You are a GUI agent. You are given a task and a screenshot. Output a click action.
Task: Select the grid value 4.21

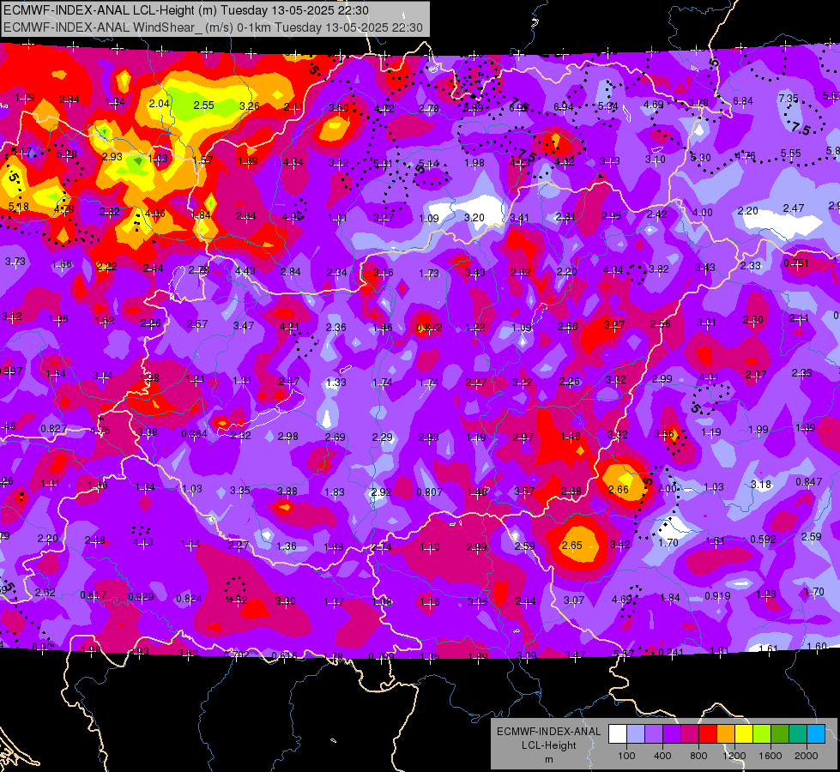(289, 326)
